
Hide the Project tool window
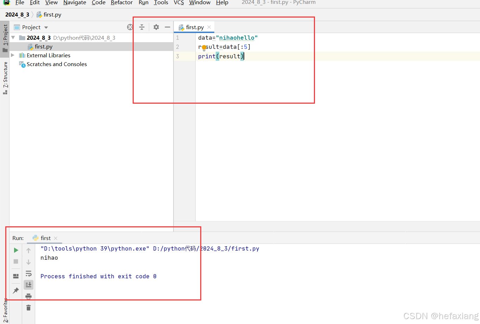pyautogui.click(x=168, y=27)
